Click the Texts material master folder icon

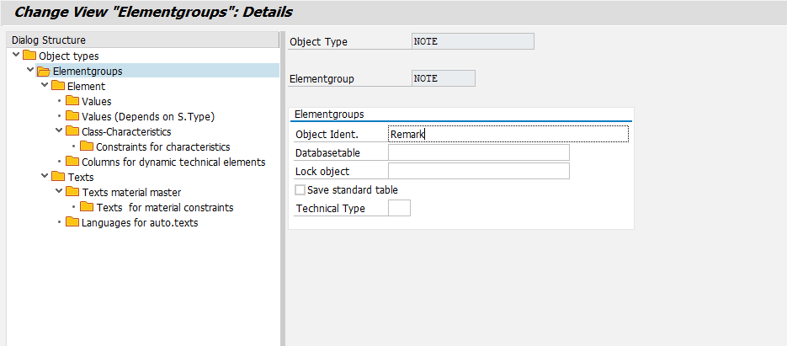click(x=72, y=192)
